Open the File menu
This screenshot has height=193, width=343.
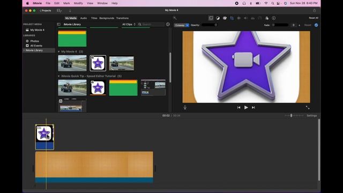pyautogui.click(x=48, y=3)
